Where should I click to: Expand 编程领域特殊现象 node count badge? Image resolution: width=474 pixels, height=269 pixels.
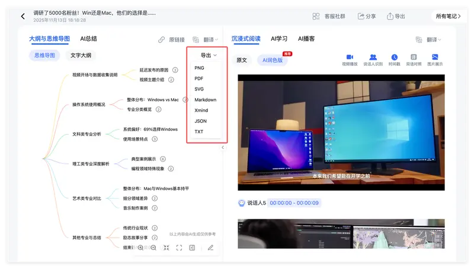pyautogui.click(x=171, y=168)
